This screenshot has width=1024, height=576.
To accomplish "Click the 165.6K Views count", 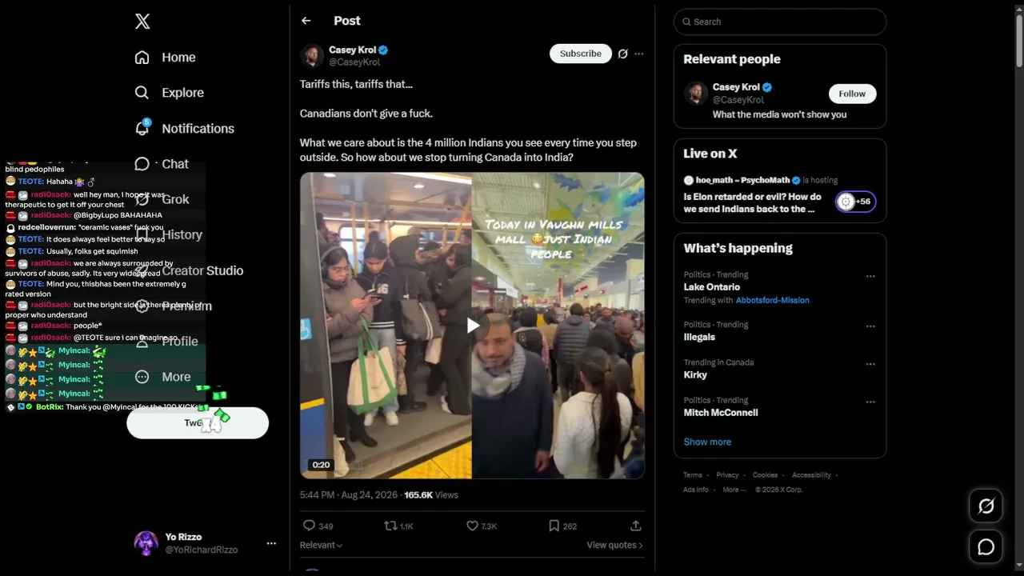I will [431, 495].
